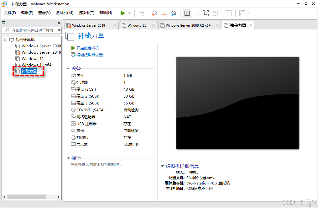318x208 pixels.
Task: Click the console view toolbar icon
Action: (x=229, y=13)
